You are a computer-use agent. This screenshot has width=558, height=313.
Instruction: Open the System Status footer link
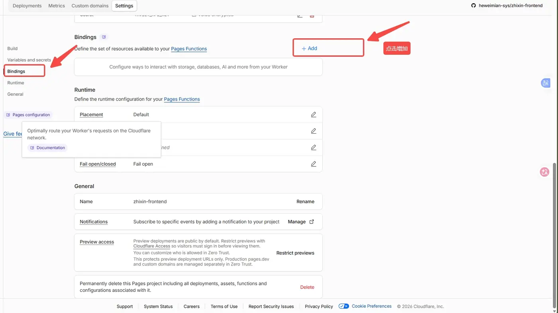(x=158, y=307)
